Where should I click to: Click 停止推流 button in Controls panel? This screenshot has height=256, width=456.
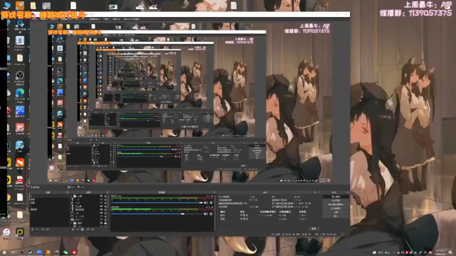[336, 196]
